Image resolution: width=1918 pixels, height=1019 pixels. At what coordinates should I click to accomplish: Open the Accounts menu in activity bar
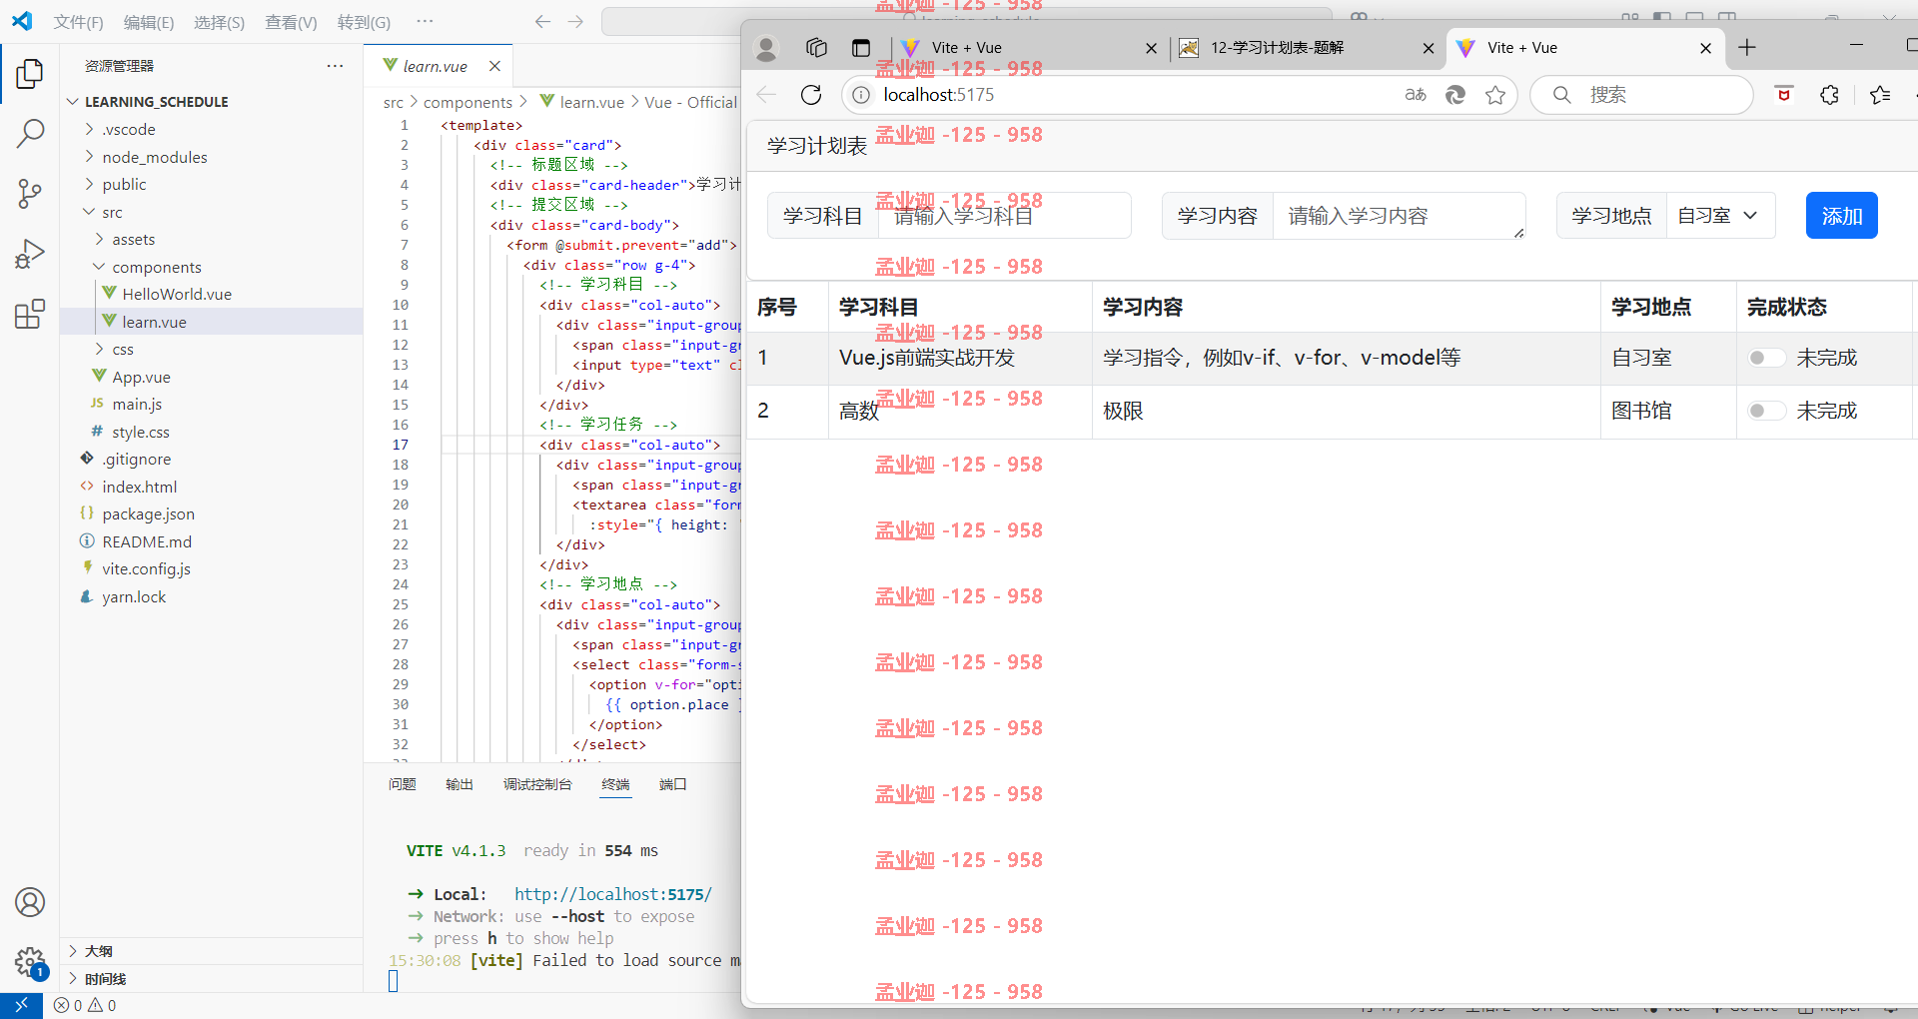click(30, 902)
